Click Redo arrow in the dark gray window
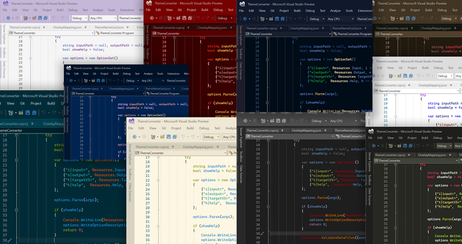The image size is (462, 244). (301, 121)
